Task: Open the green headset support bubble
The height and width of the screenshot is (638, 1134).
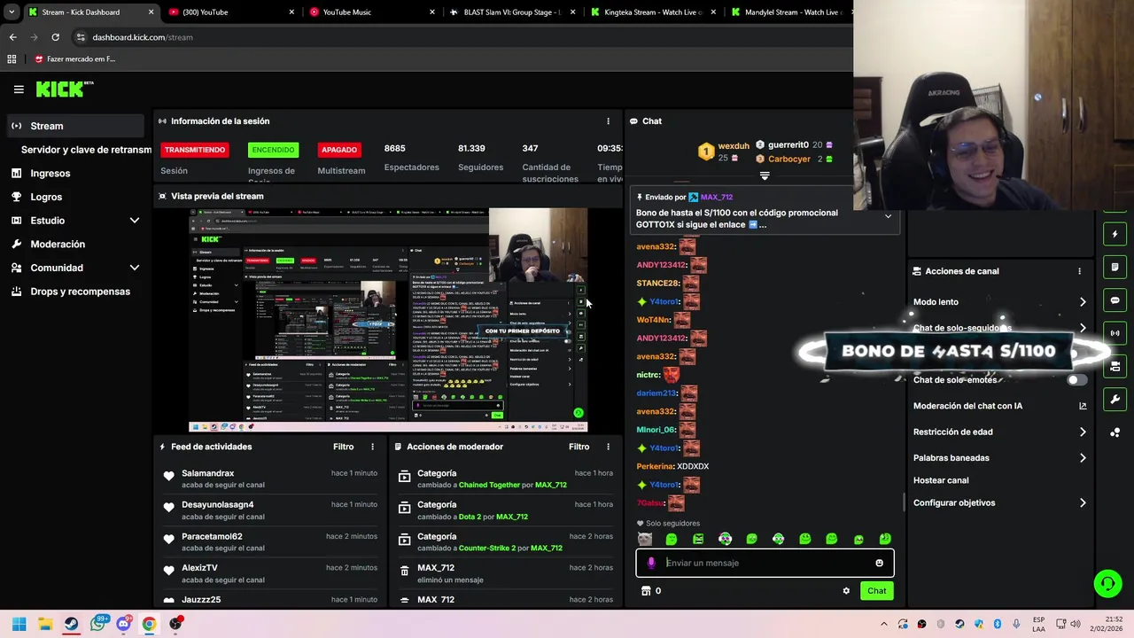Action: (1107, 583)
